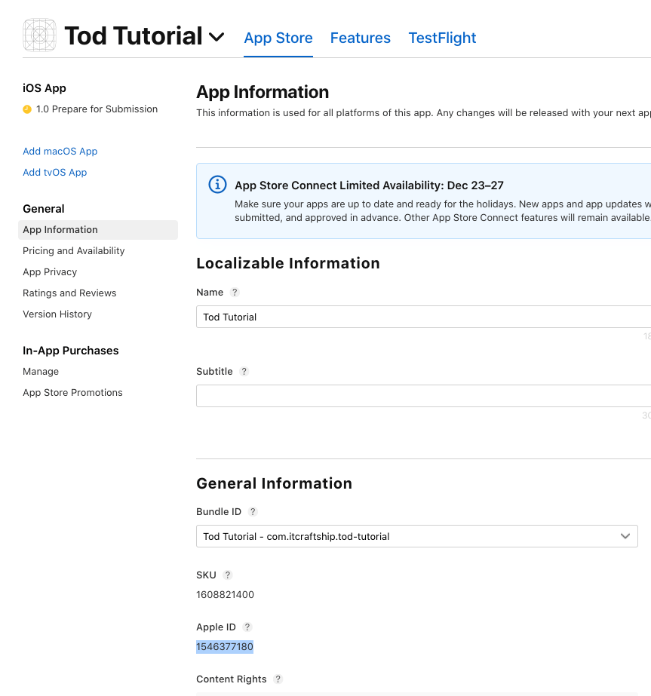Click the Tod Tutorial app icon placeholder

39,35
